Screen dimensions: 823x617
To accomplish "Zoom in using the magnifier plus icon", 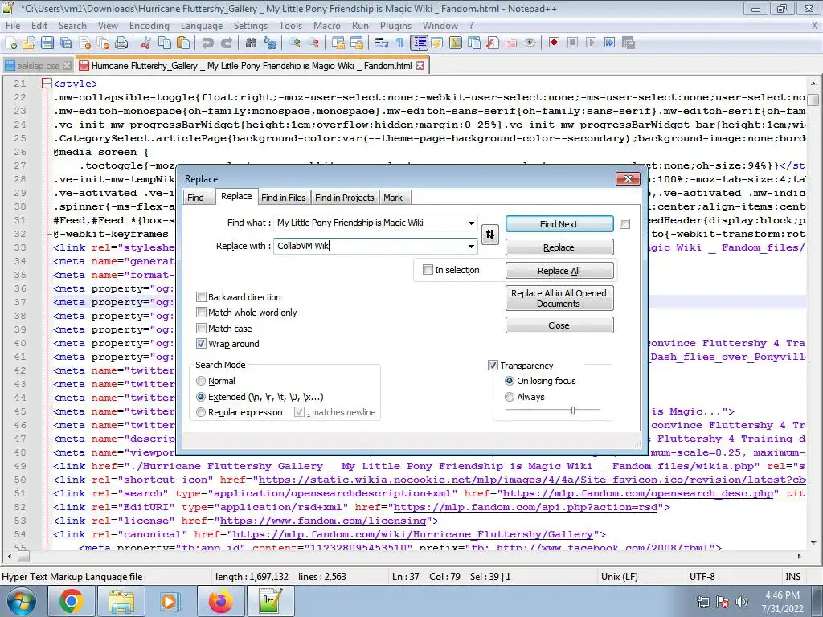I will [x=294, y=43].
